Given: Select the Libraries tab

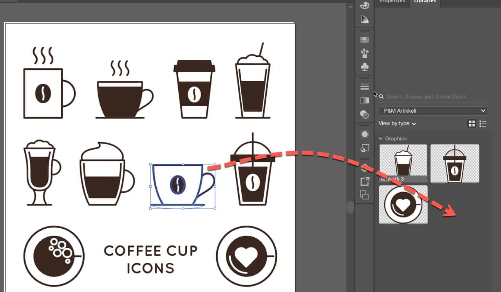Looking at the screenshot, I should point(425,2).
